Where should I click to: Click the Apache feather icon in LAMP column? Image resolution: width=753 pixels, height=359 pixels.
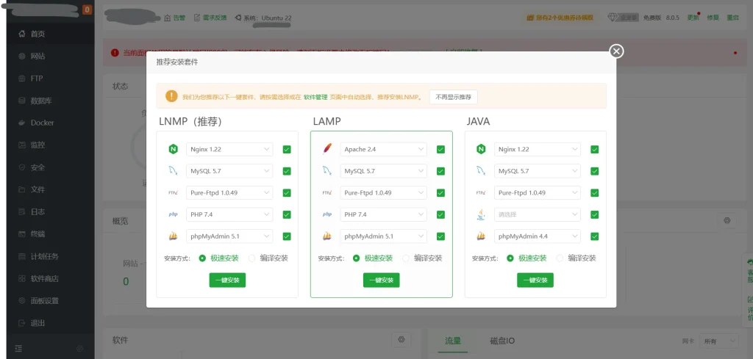click(x=327, y=149)
